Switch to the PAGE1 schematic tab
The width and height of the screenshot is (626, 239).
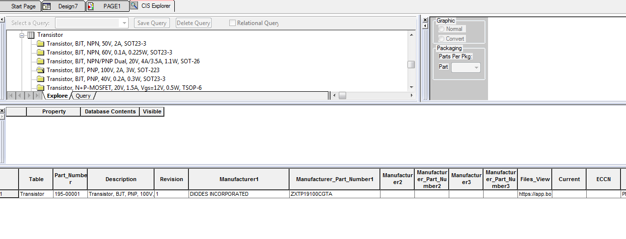click(x=108, y=6)
